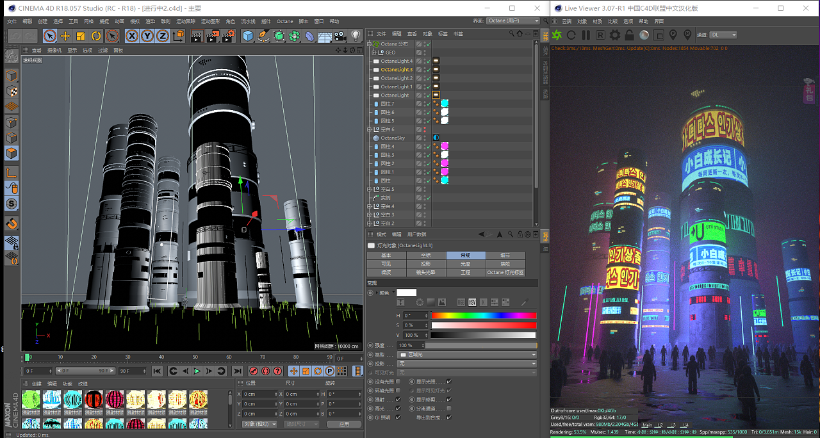Render the active view
Screen dimensions: 820x438
click(197, 36)
